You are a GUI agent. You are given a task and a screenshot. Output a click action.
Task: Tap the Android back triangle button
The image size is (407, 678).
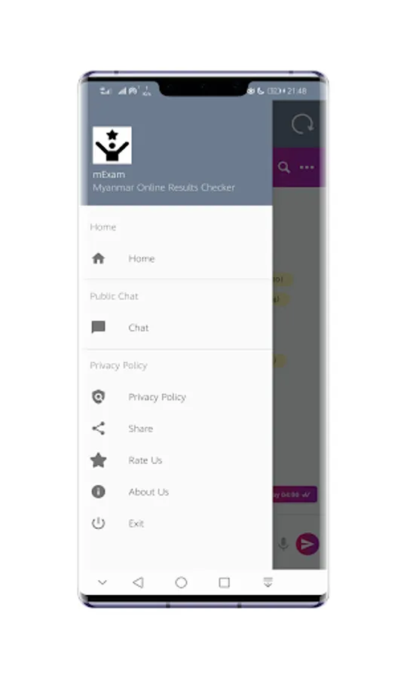point(138,582)
